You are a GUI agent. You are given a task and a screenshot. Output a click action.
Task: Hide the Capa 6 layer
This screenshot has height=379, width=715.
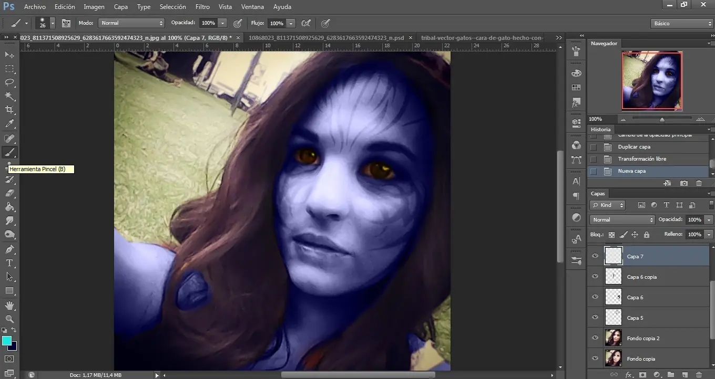point(595,297)
